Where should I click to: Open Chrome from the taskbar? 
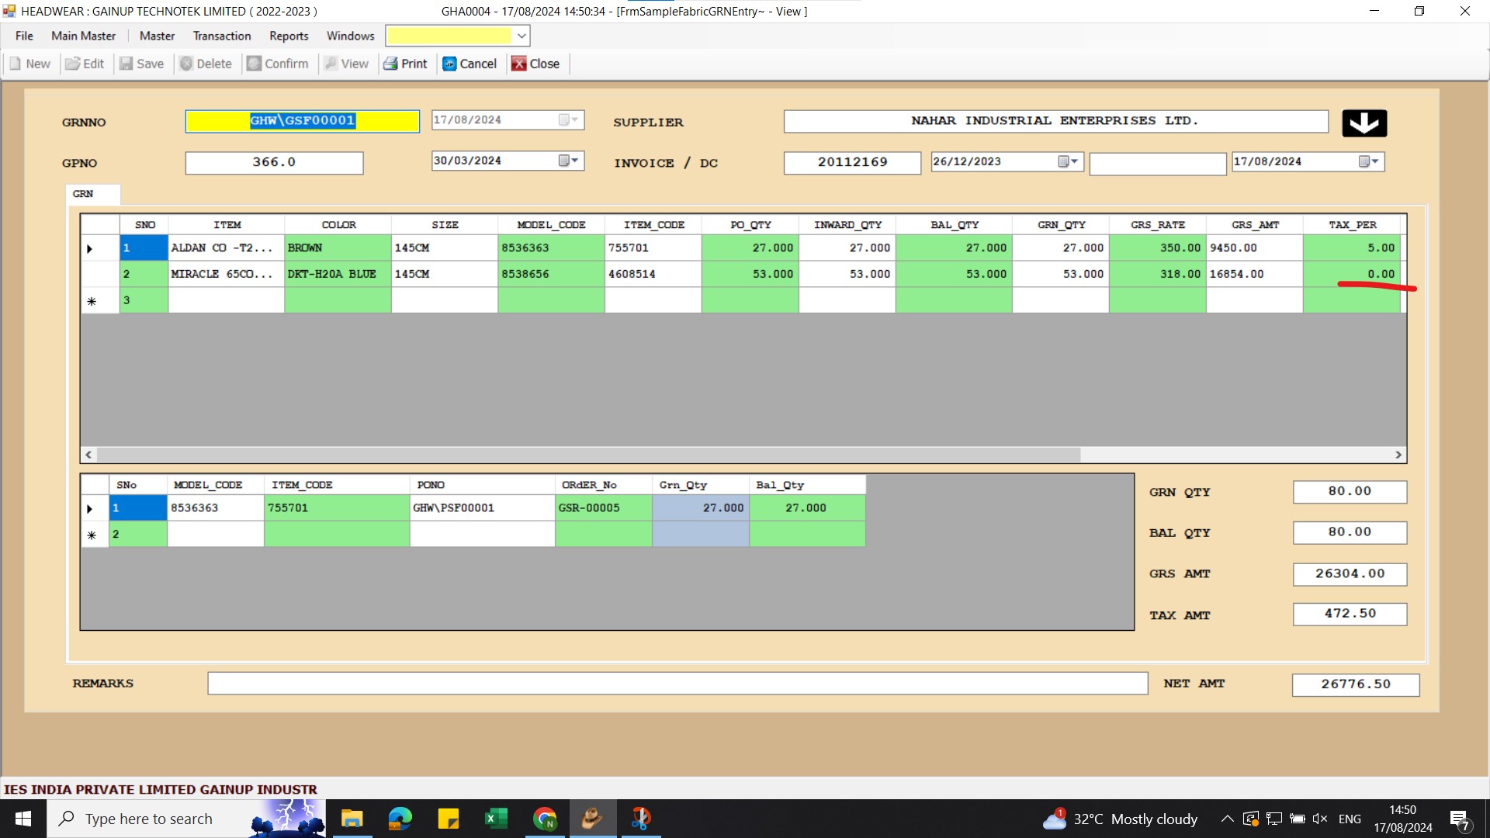tap(545, 819)
